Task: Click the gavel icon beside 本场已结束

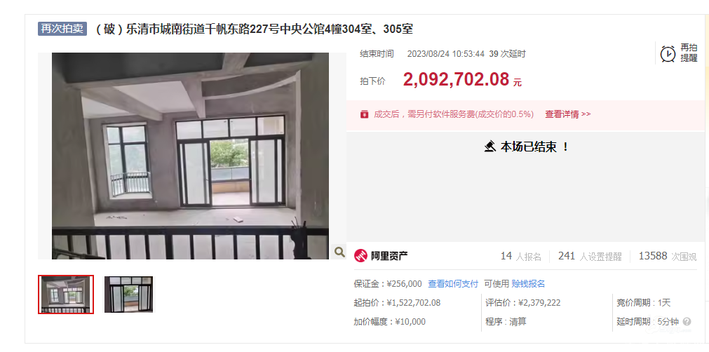Action: (x=490, y=147)
